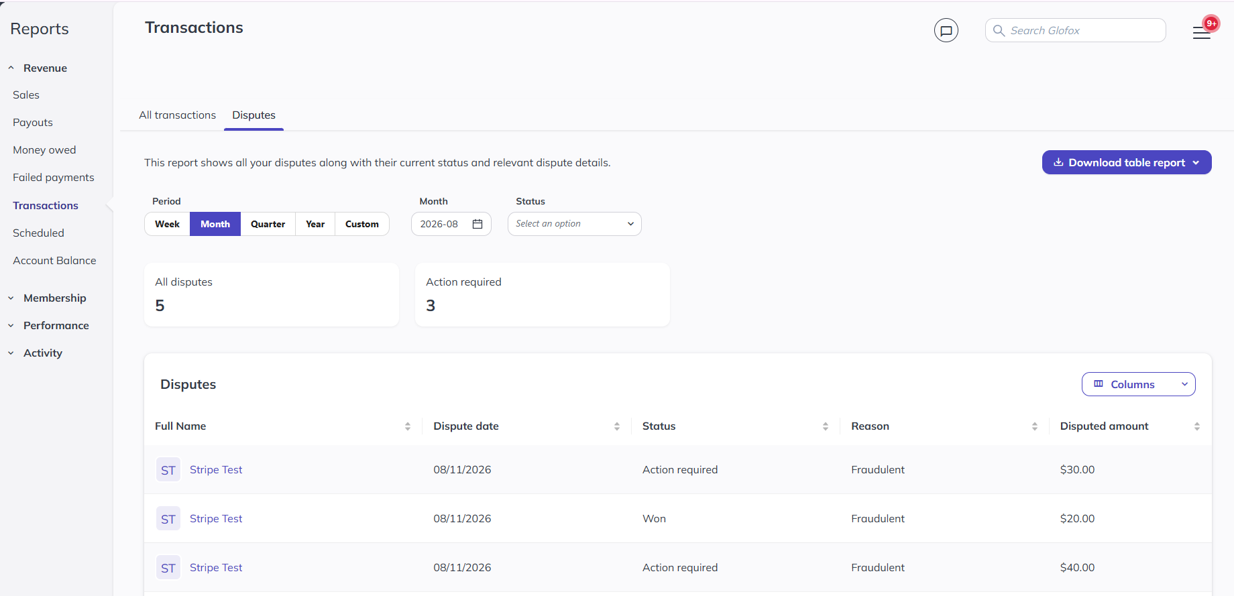The image size is (1234, 596).
Task: Click ST avatar in the Won row
Action: pos(168,519)
